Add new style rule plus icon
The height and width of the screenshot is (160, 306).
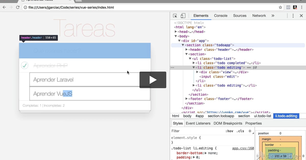[x=250, y=131]
